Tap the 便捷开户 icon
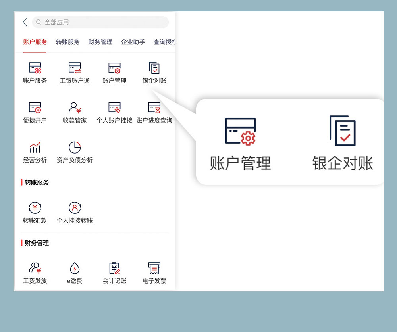The image size is (397, 332). pyautogui.click(x=35, y=108)
